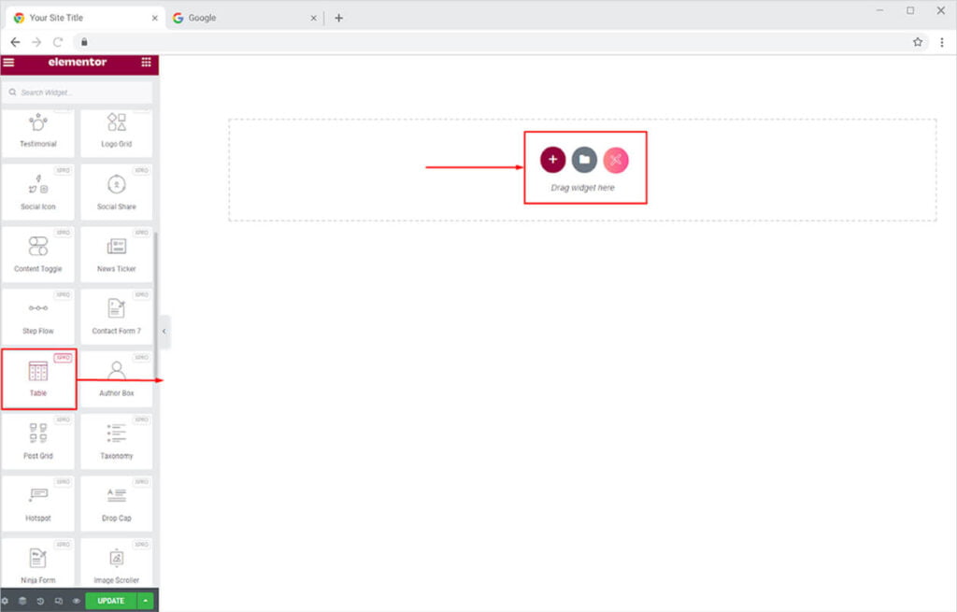Open a new browser tab

[338, 18]
